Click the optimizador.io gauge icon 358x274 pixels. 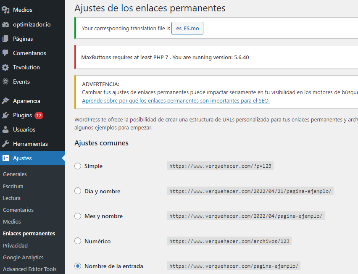(x=5, y=24)
